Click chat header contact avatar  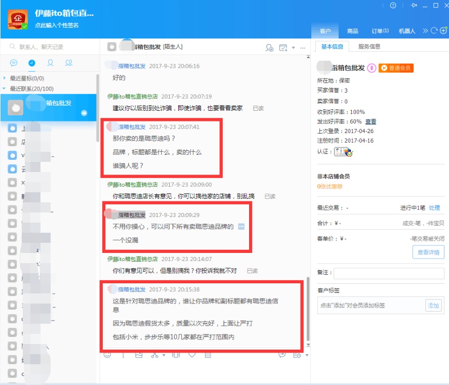(112, 47)
